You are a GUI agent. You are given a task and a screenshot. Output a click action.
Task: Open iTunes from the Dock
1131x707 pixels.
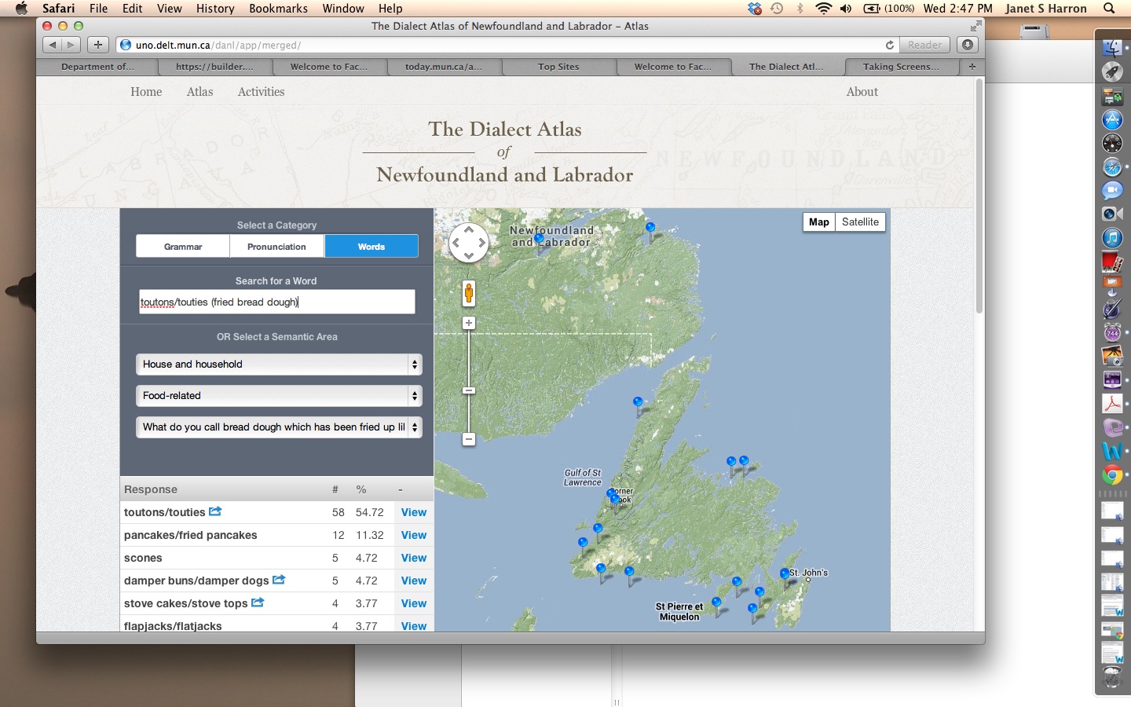coord(1112,237)
